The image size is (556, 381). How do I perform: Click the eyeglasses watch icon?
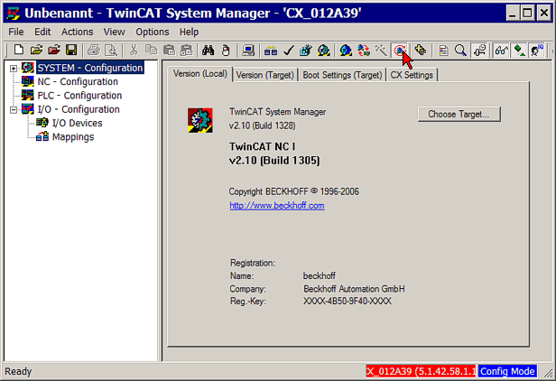[x=502, y=51]
